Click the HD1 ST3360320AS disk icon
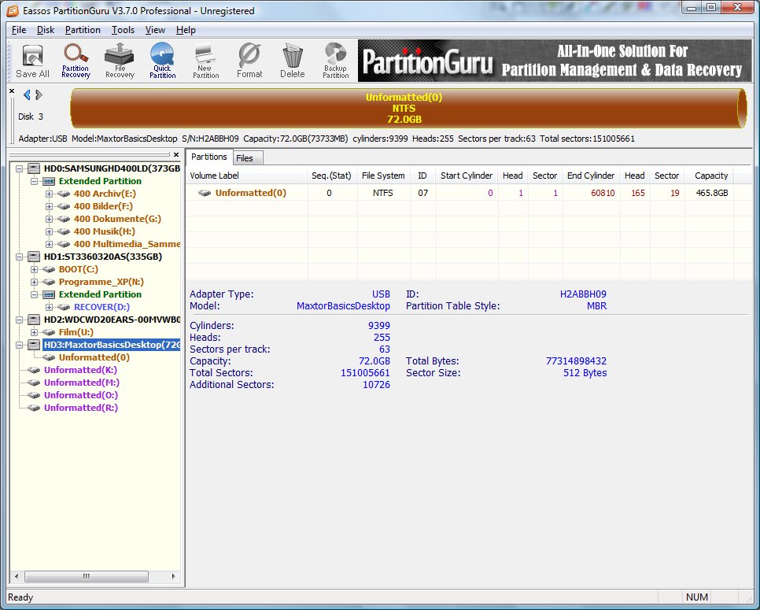This screenshot has height=610, width=760. 34,257
